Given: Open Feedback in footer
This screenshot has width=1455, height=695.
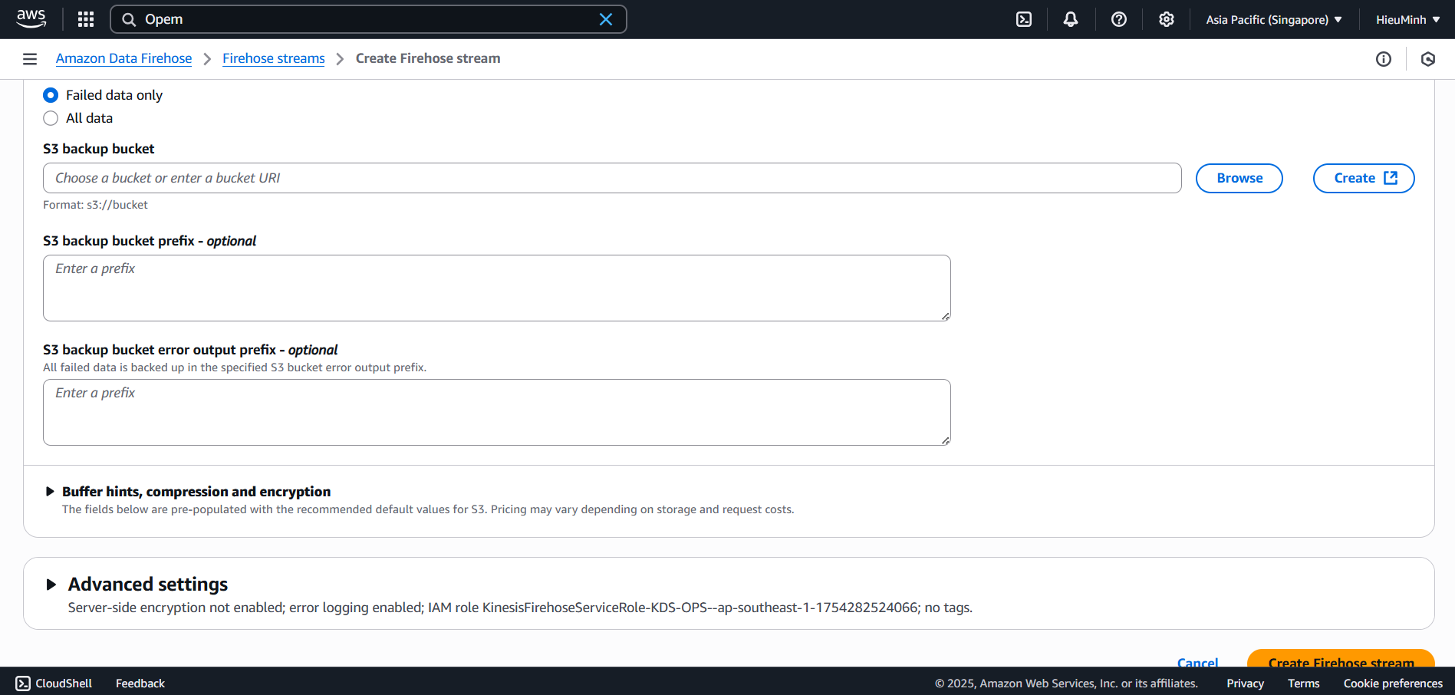Looking at the screenshot, I should tap(140, 683).
